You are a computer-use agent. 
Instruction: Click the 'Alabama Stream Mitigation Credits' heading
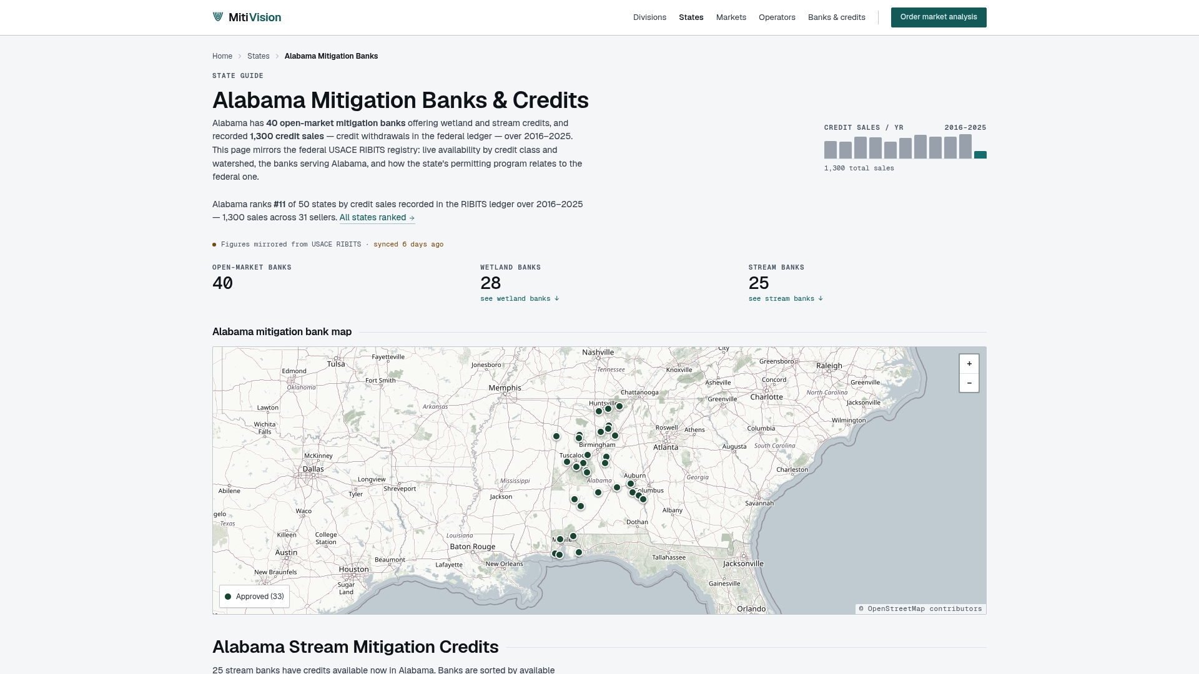click(x=355, y=647)
